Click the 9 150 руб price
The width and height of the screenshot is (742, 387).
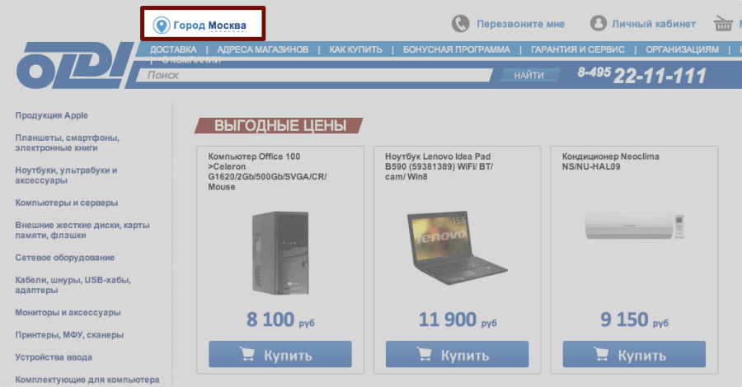coord(634,320)
